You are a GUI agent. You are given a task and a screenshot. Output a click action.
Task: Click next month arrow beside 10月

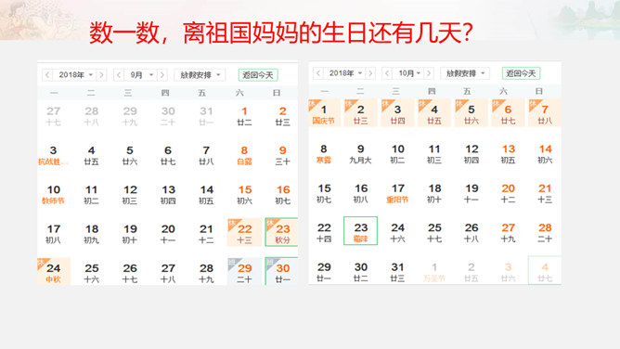(x=429, y=73)
